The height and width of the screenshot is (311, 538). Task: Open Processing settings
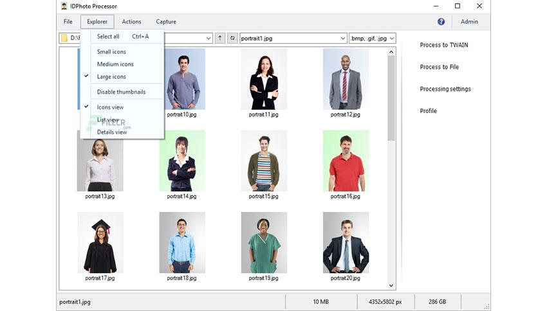(x=445, y=89)
